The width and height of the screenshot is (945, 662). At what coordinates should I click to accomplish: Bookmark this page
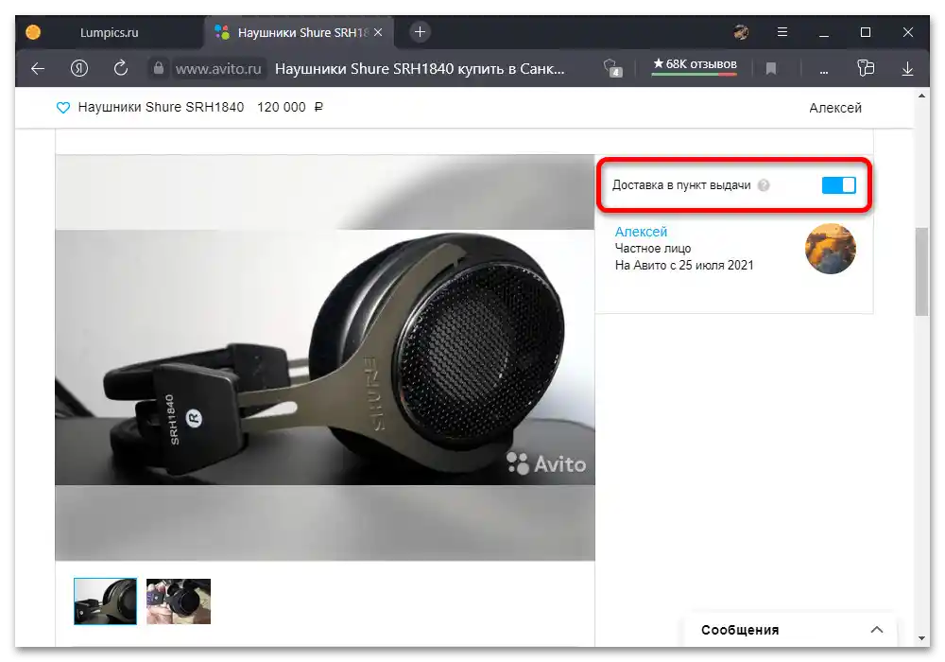[770, 69]
